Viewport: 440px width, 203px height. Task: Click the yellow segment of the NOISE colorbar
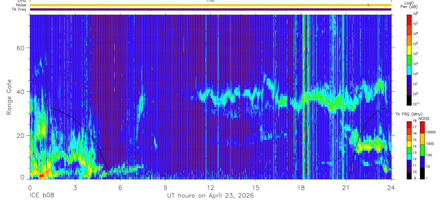(422, 139)
